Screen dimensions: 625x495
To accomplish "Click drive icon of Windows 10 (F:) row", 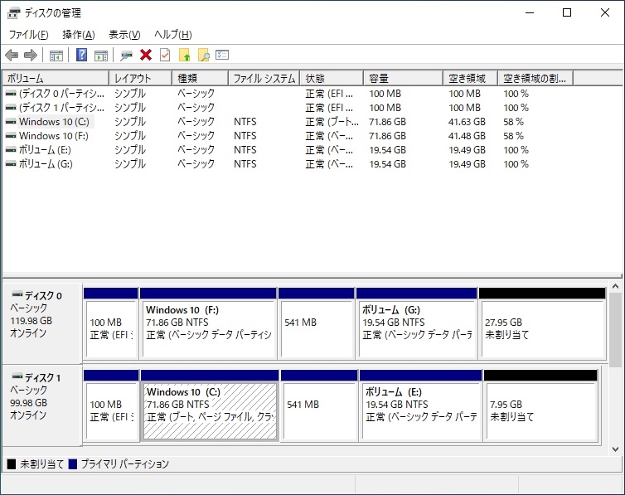I will tap(11, 136).
